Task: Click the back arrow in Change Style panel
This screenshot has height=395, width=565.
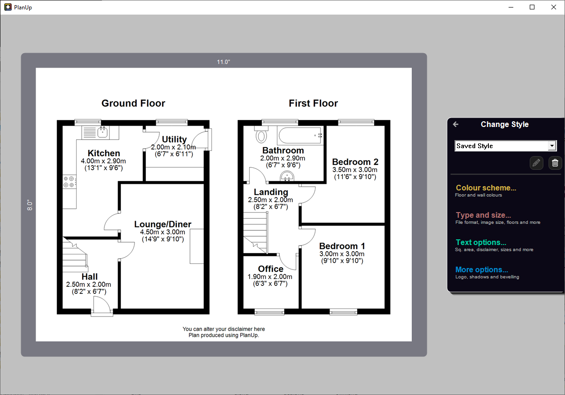Action: [455, 125]
